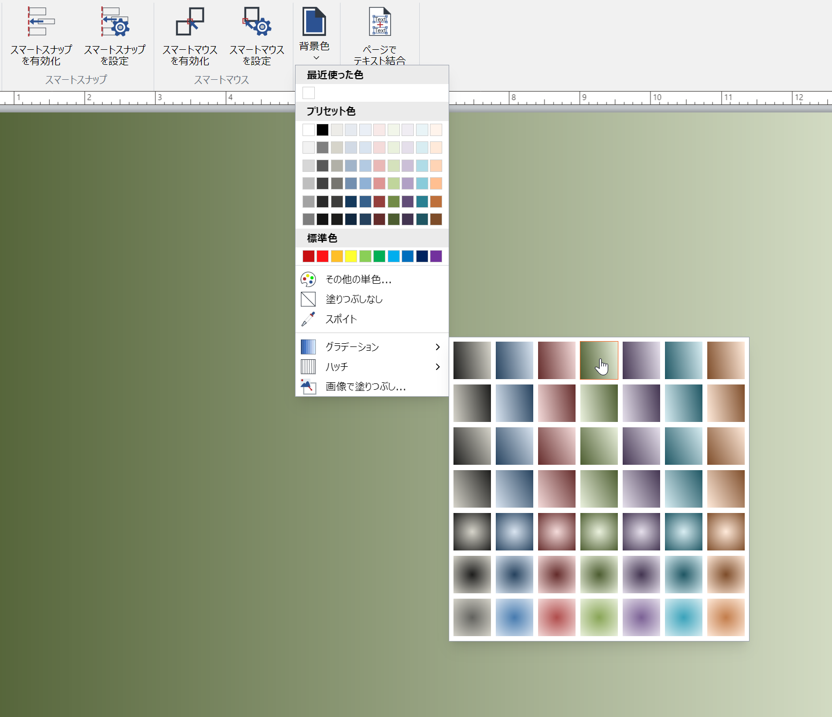Screen dimensions: 832x717
Task: Select black preset color swatch
Action: click(x=322, y=130)
